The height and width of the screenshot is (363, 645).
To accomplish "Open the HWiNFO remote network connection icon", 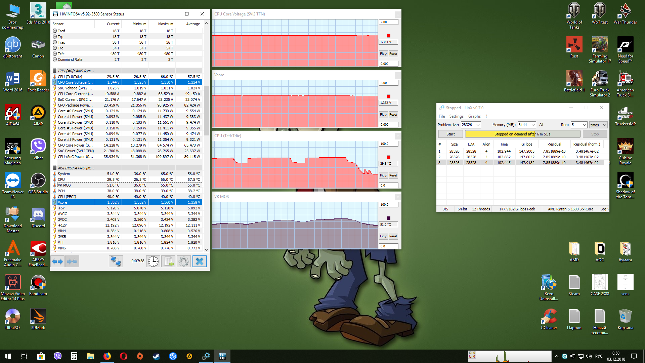I will click(116, 261).
